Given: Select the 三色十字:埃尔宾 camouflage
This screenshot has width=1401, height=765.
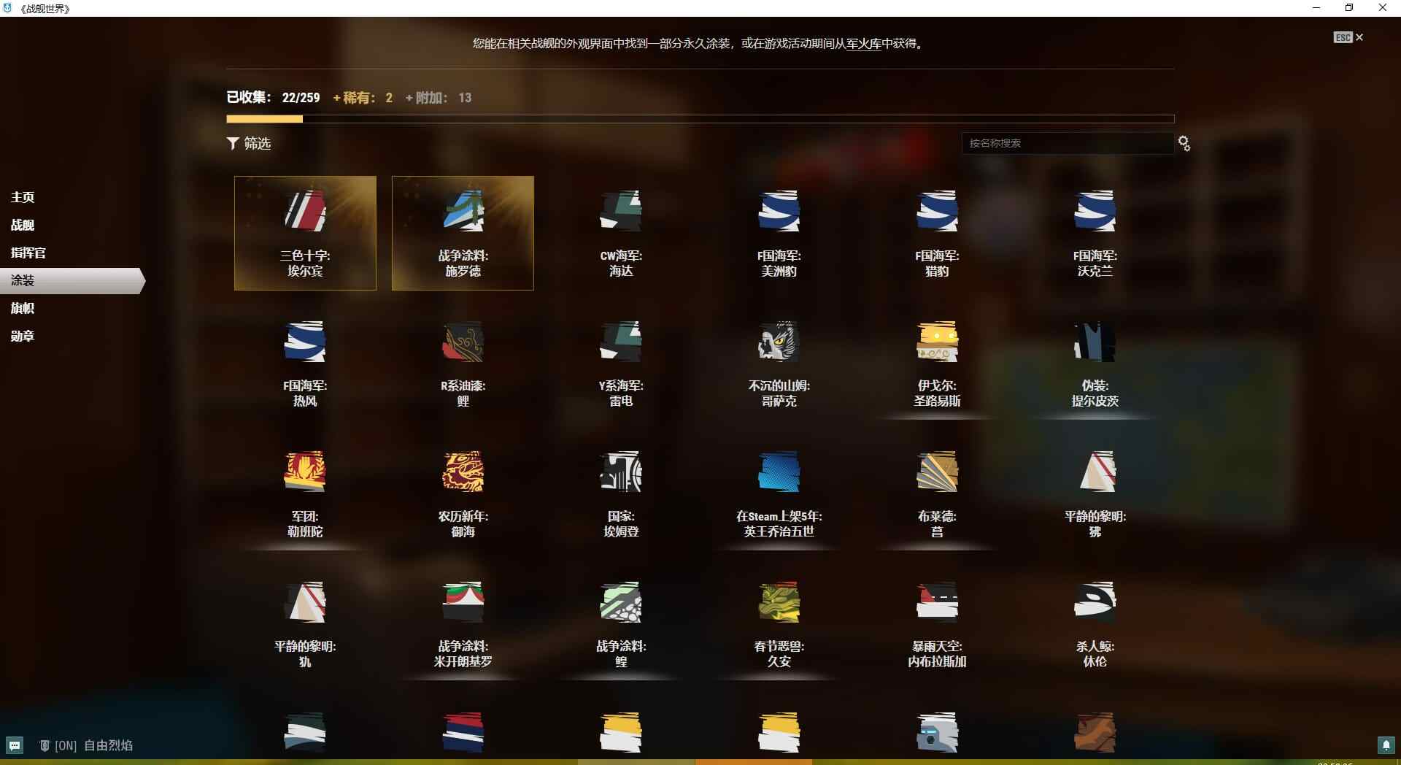Looking at the screenshot, I should (305, 233).
